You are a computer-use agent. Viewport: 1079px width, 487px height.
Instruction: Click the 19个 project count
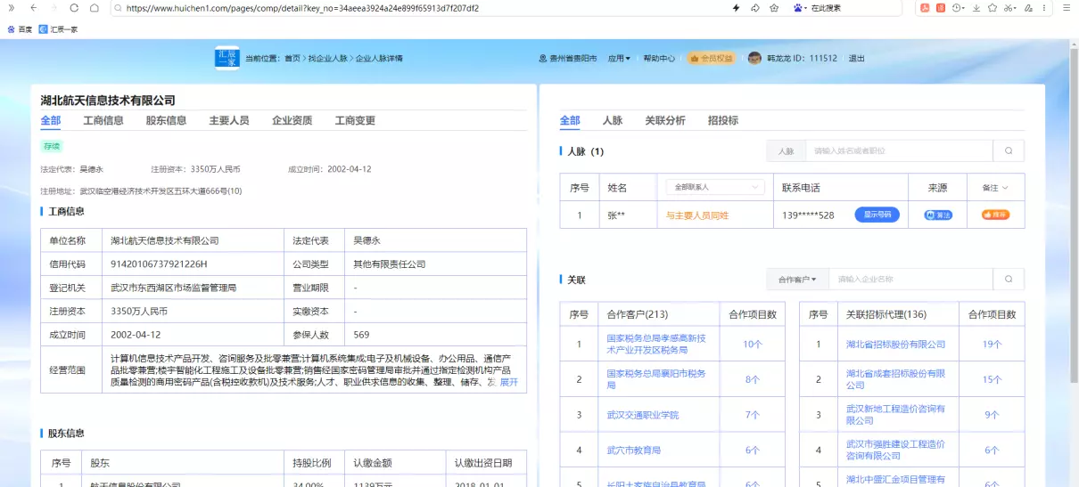(992, 344)
